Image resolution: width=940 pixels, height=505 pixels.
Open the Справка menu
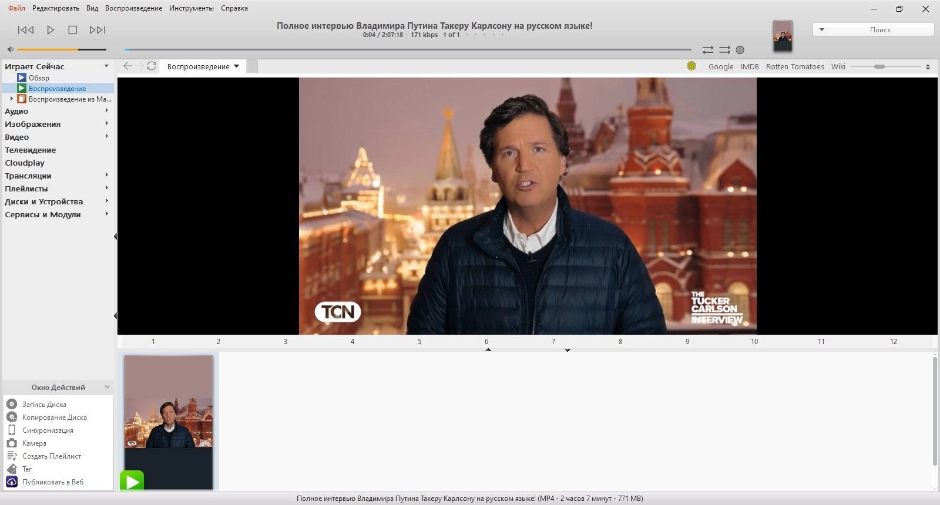click(234, 8)
